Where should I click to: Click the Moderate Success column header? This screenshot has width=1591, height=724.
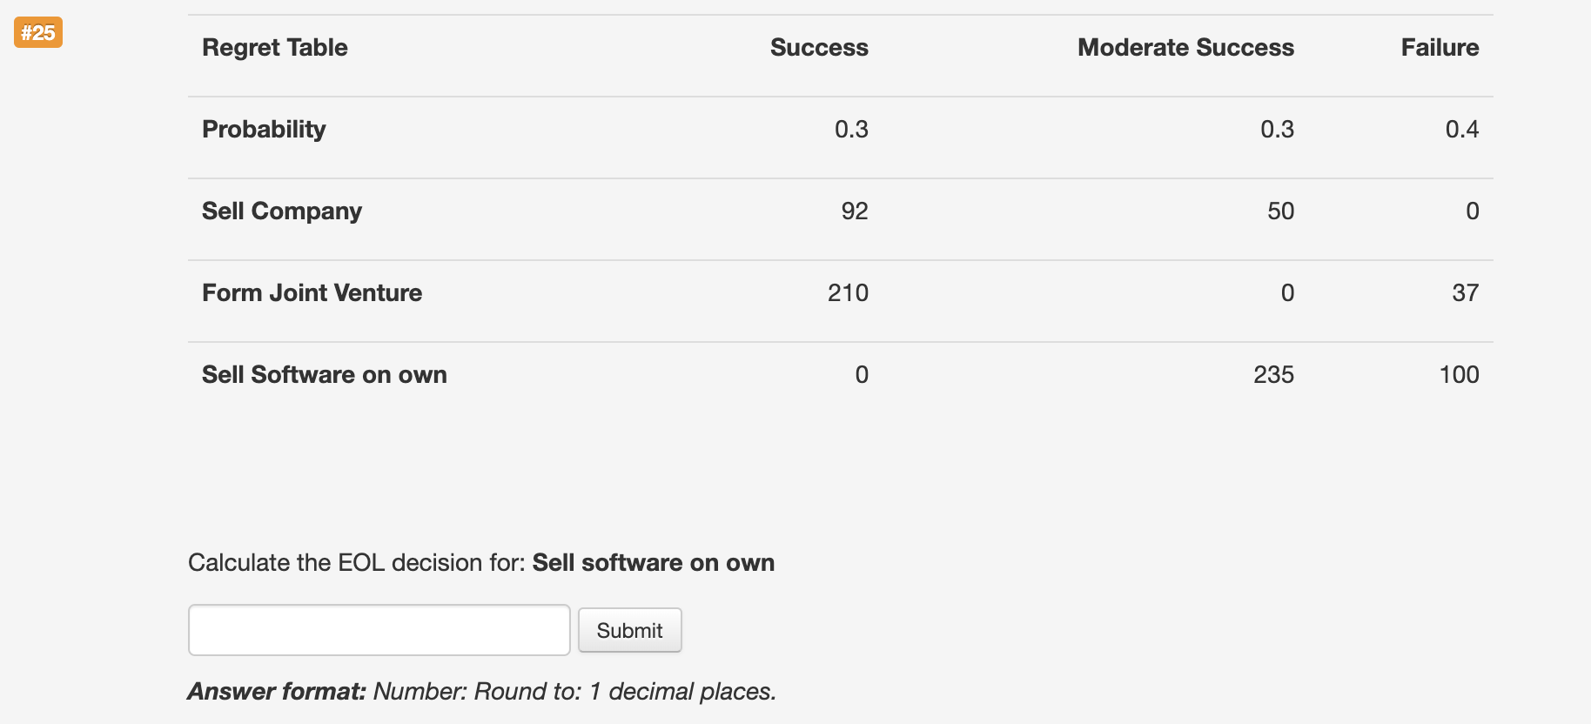pos(1185,48)
